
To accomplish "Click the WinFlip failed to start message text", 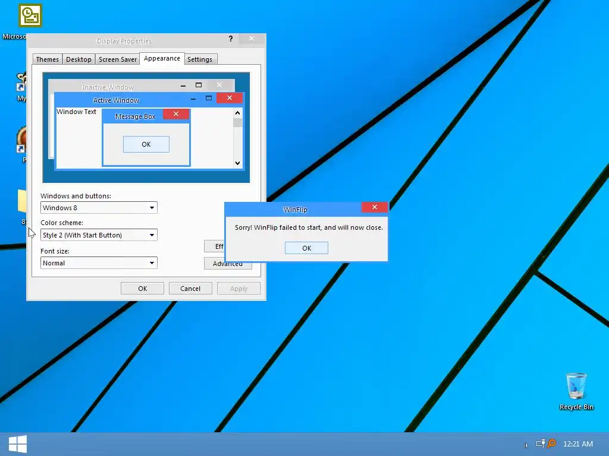I will 309,227.
